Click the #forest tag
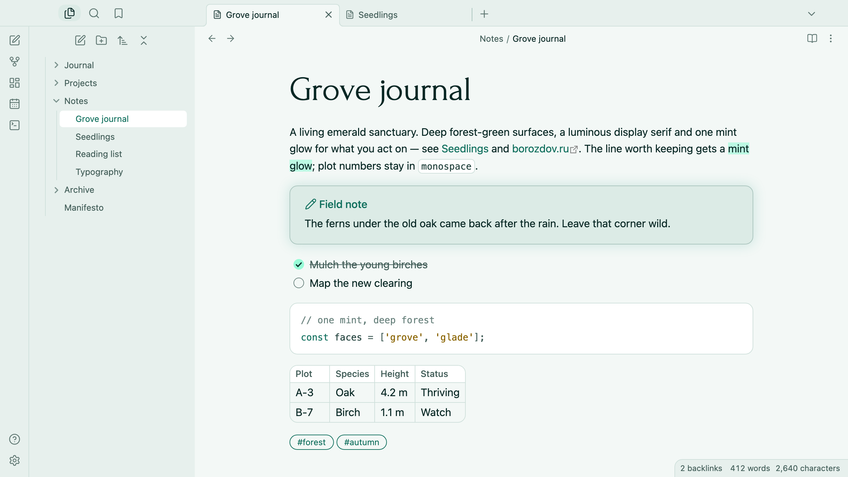This screenshot has width=848, height=477. pyautogui.click(x=311, y=442)
